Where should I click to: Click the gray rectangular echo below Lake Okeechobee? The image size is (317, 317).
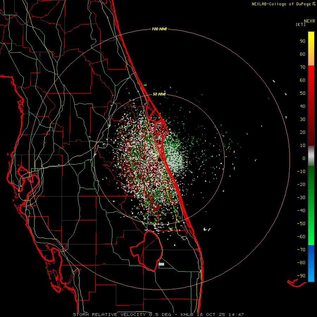(161, 264)
